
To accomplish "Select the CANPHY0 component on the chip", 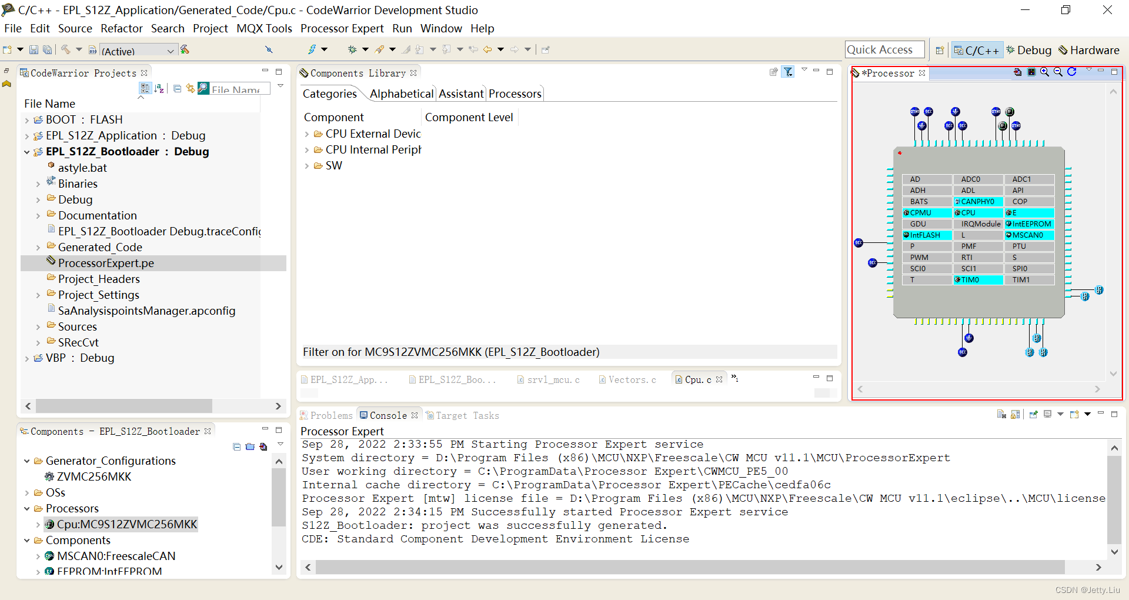I will (978, 201).
